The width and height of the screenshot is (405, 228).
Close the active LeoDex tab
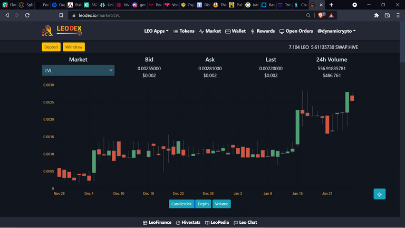click(x=321, y=5)
